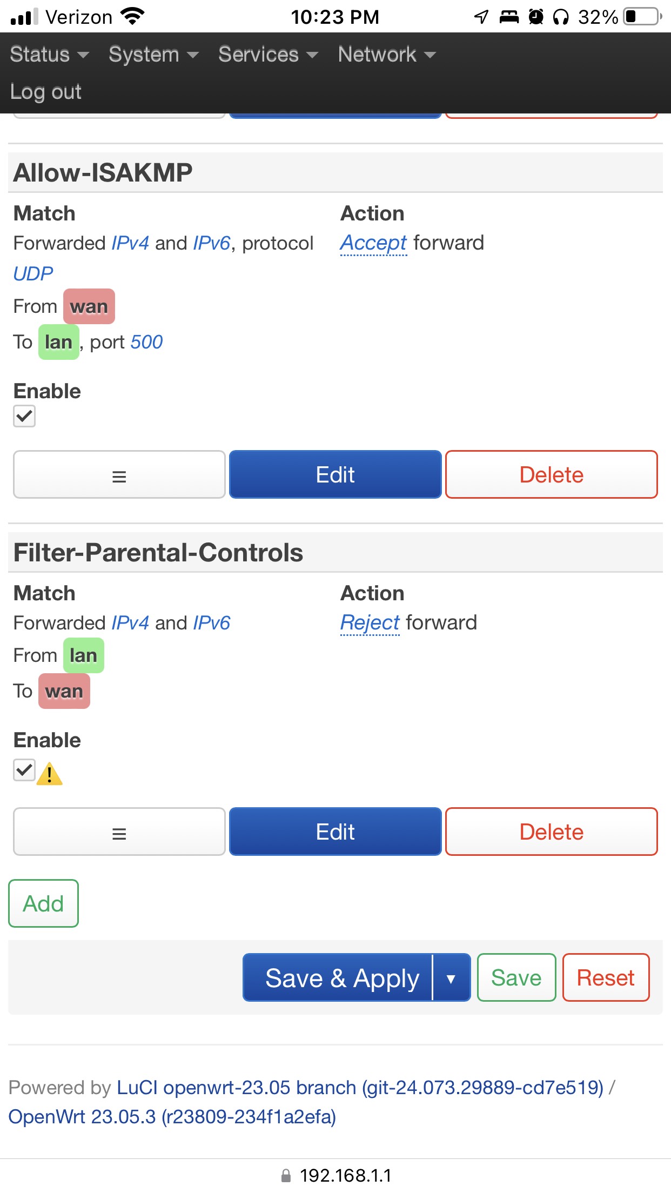Image resolution: width=671 pixels, height=1193 pixels.
Task: Disable the Allow-ISAKMP rule checkbox
Action: pos(24,416)
